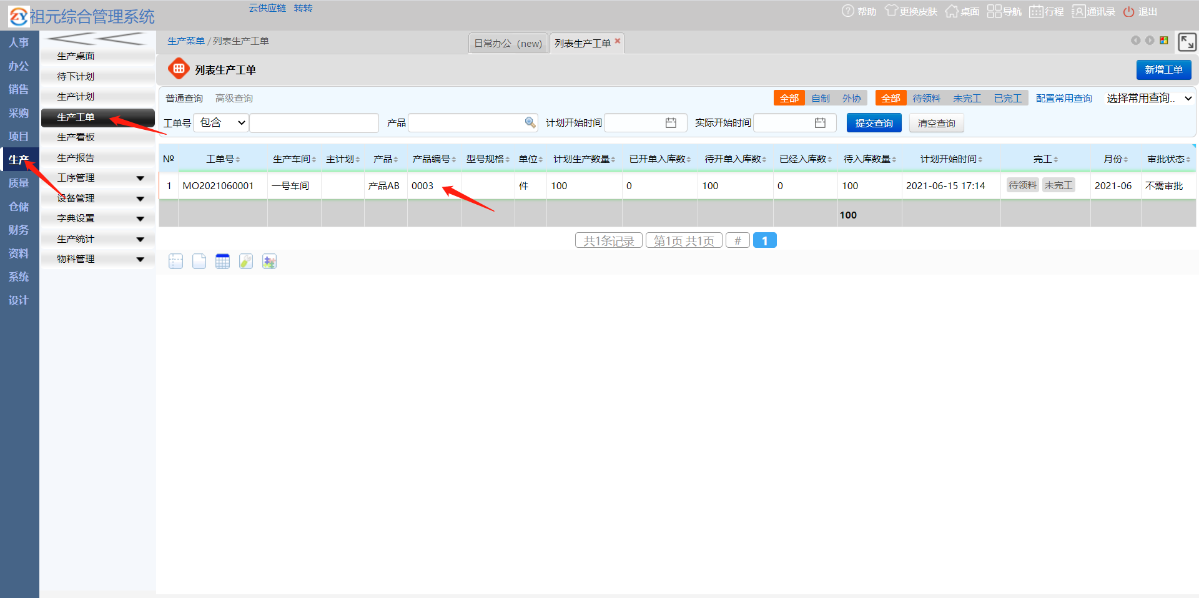This screenshot has width=1199, height=598.
Task: Click the 更换皮肤 shirt icon
Action: 891,11
